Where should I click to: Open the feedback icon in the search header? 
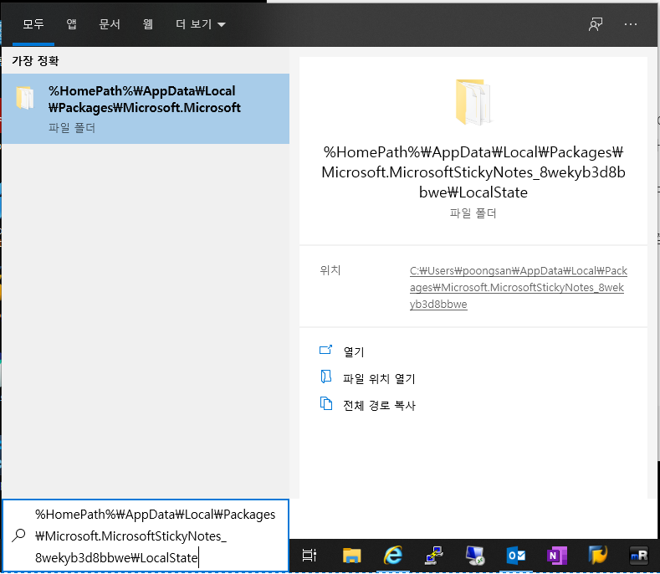pyautogui.click(x=596, y=24)
